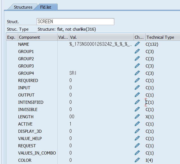Select the INTENSIFIED component cell
The height and width of the screenshot is (164, 180).
(x=38, y=102)
